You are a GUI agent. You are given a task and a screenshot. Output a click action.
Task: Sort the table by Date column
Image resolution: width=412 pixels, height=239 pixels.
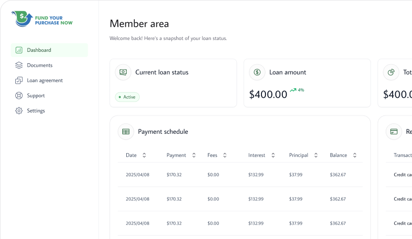coord(144,155)
